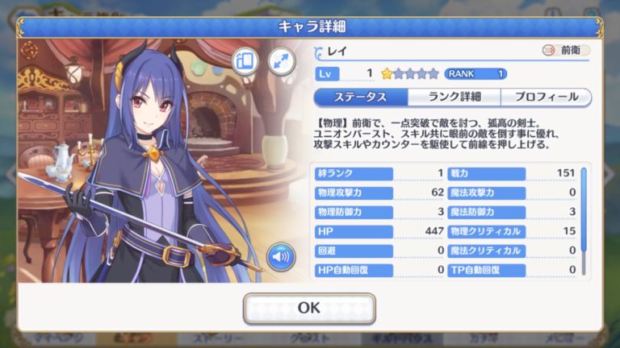Select the 物理攻撃力 stat row

point(379,193)
